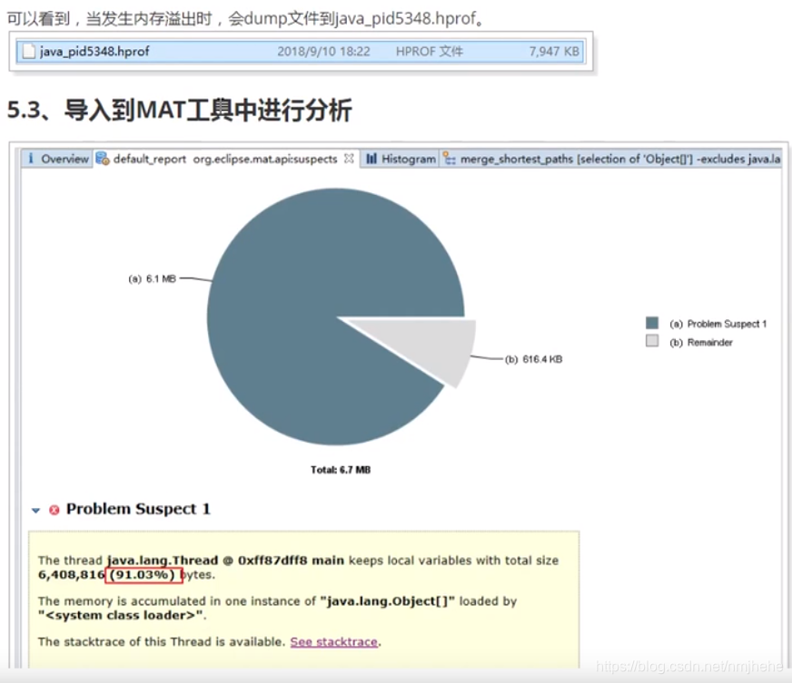Open the default_report suspects tab
Viewport: 792px width, 683px height.
(x=224, y=159)
